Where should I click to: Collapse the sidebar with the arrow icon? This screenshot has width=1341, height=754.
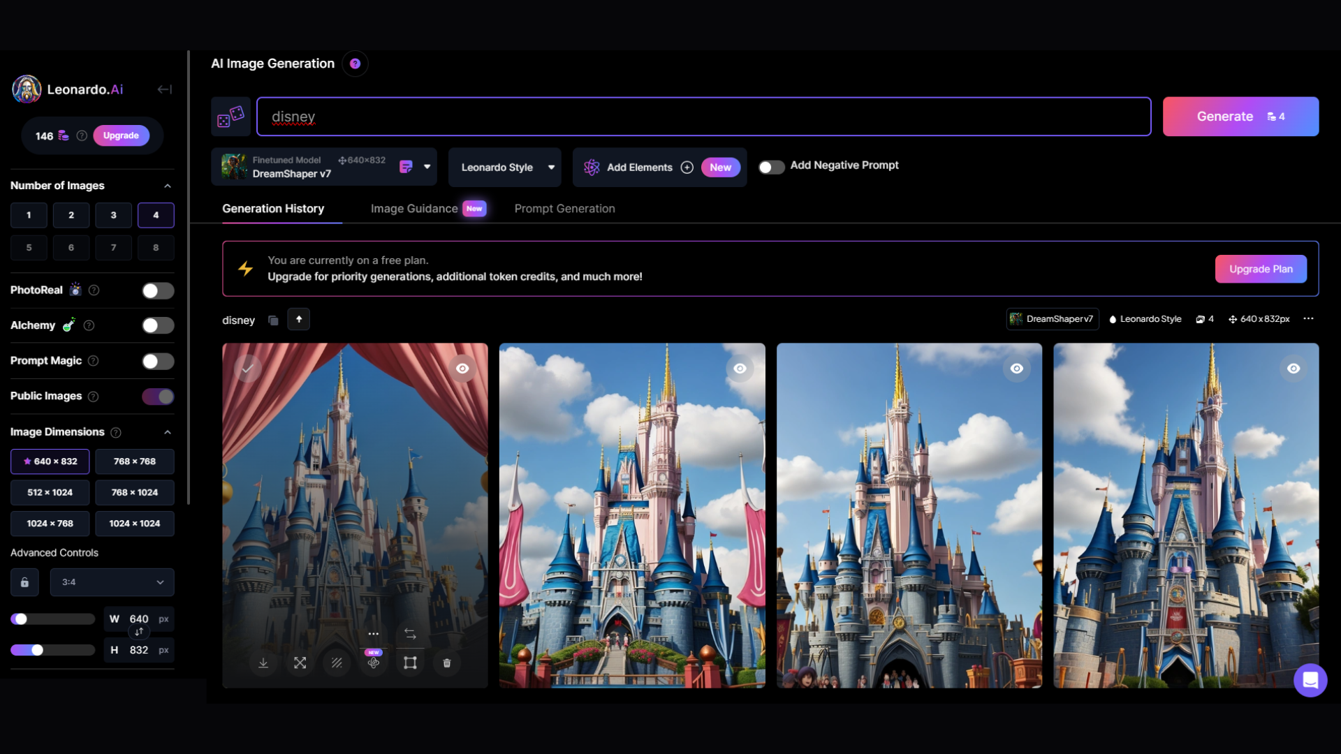(x=164, y=89)
